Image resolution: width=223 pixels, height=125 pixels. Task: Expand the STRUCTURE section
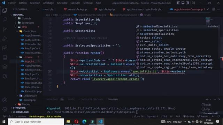pos(20,108)
